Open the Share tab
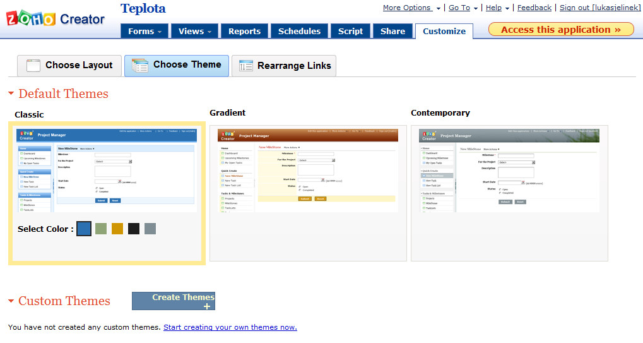Screen dimensions: 643x343 (x=392, y=31)
